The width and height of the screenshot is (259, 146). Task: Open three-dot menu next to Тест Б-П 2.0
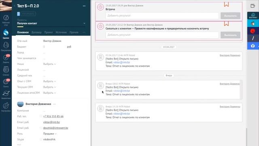tap(84, 6)
